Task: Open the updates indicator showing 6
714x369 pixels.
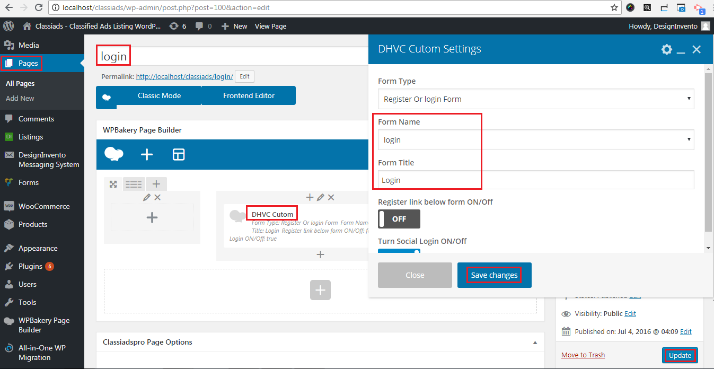Action: click(x=178, y=26)
